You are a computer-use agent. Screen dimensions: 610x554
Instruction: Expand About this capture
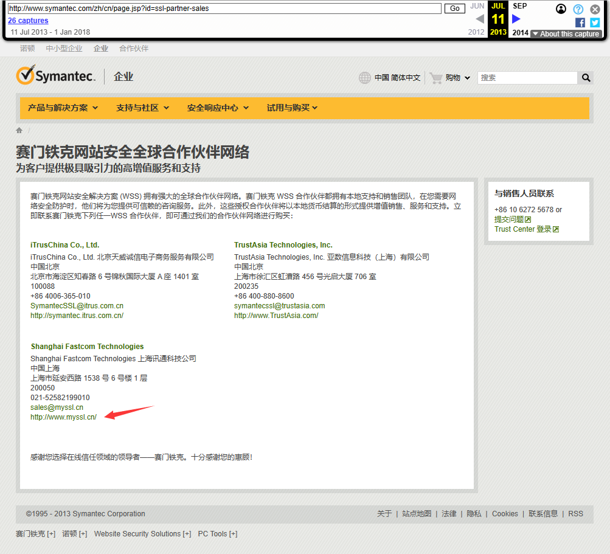click(566, 34)
